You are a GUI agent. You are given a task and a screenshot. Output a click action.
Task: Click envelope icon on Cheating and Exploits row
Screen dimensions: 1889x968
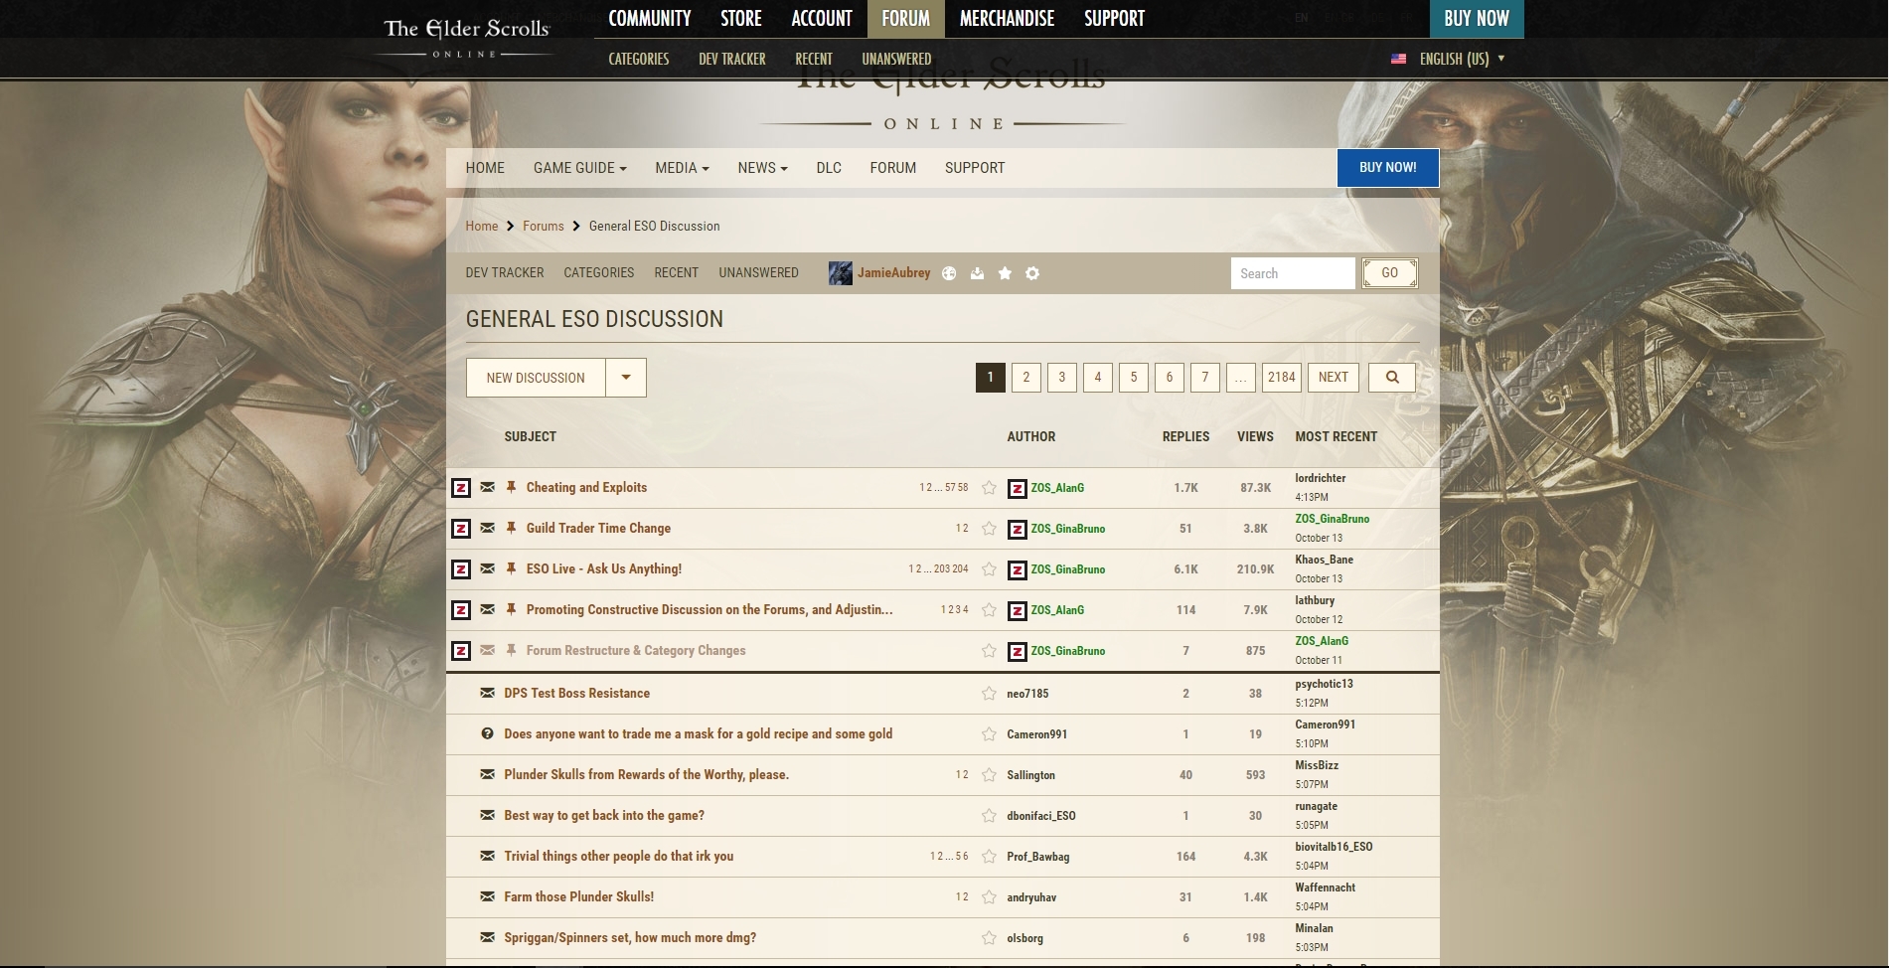pyautogui.click(x=487, y=487)
